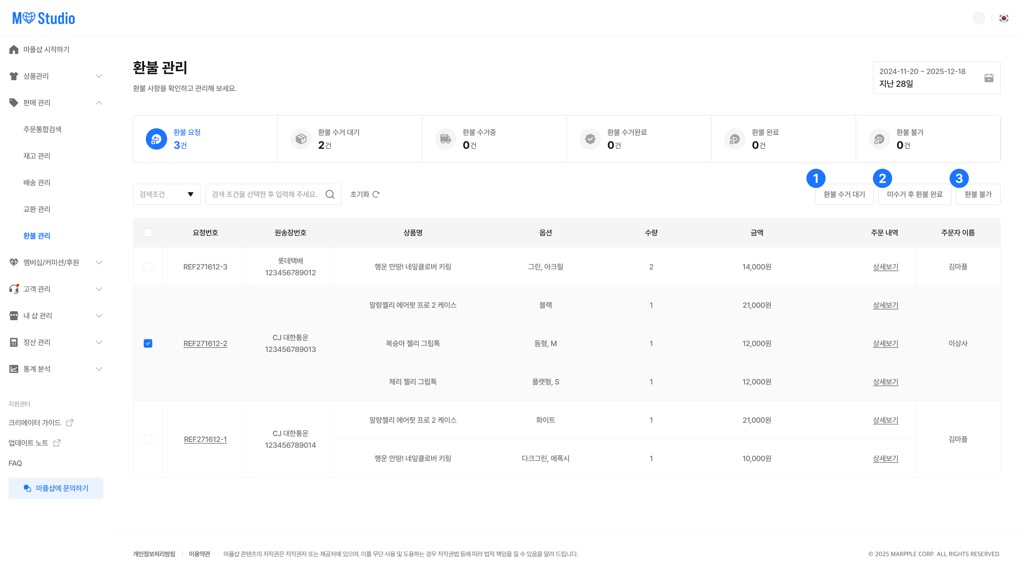Image resolution: width=1022 pixels, height=575 pixels.
Task: Click the 초기화 reset refresh icon
Action: pos(376,195)
